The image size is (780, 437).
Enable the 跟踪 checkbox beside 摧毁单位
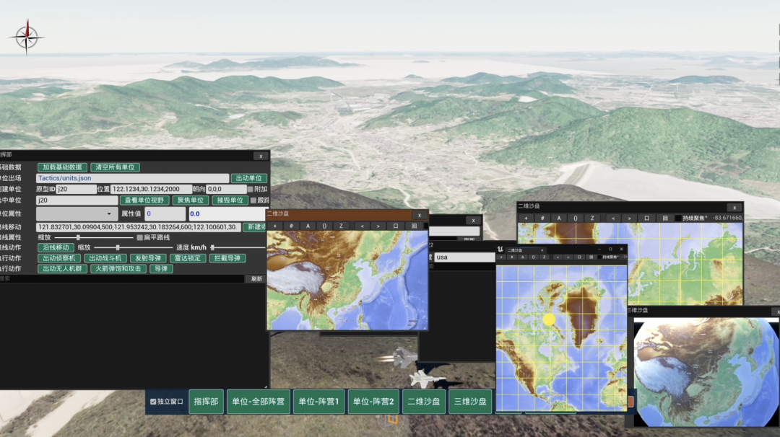point(253,200)
